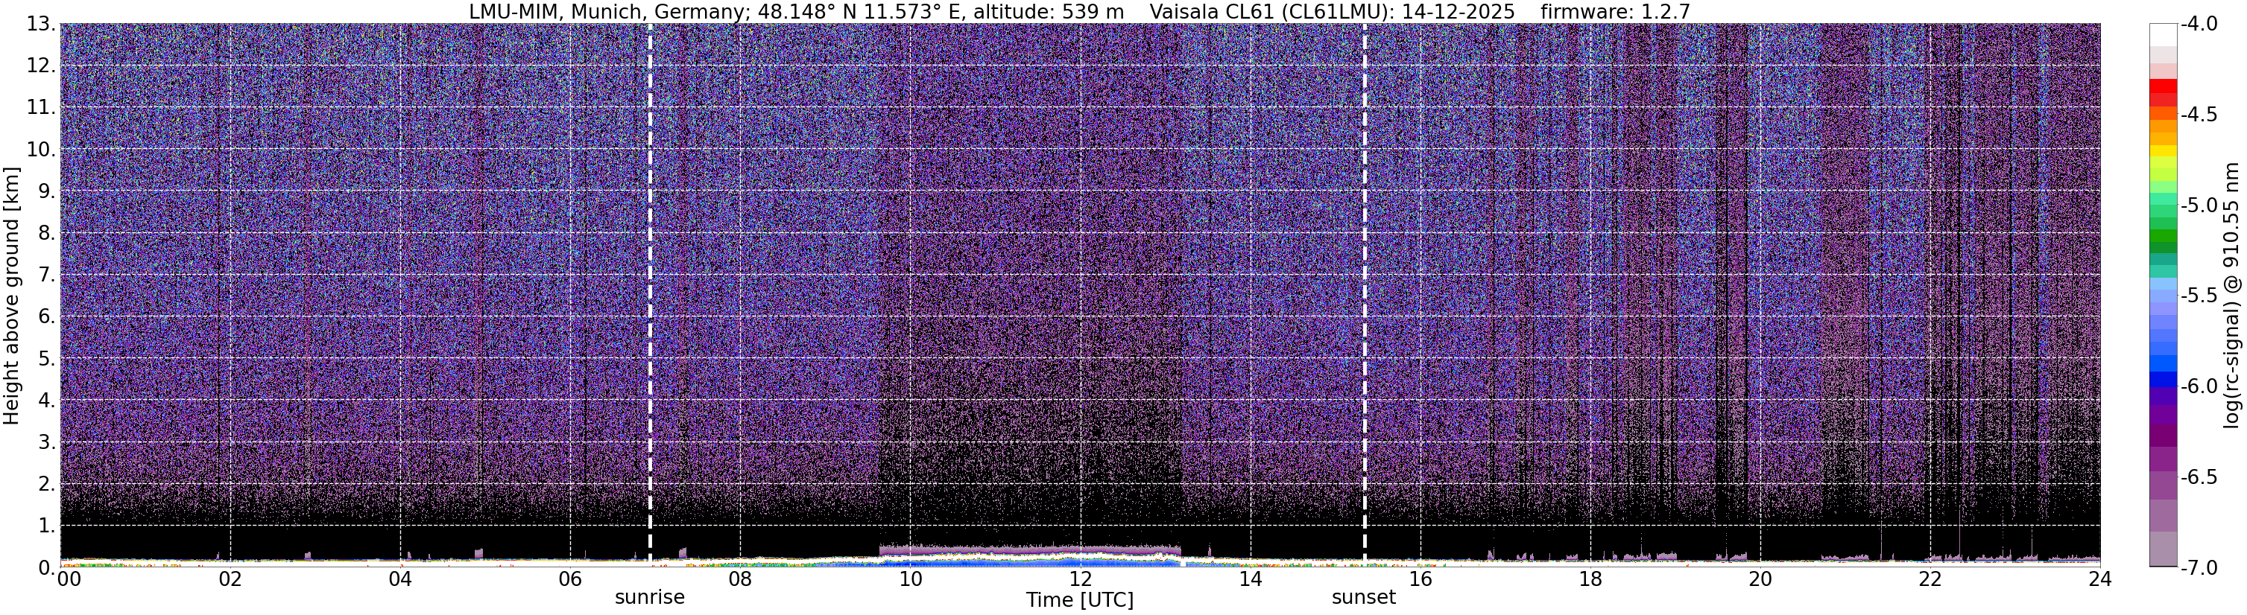Click the y-axis tick label '2.'
This screenshot has height=615, width=2247.
click(46, 485)
